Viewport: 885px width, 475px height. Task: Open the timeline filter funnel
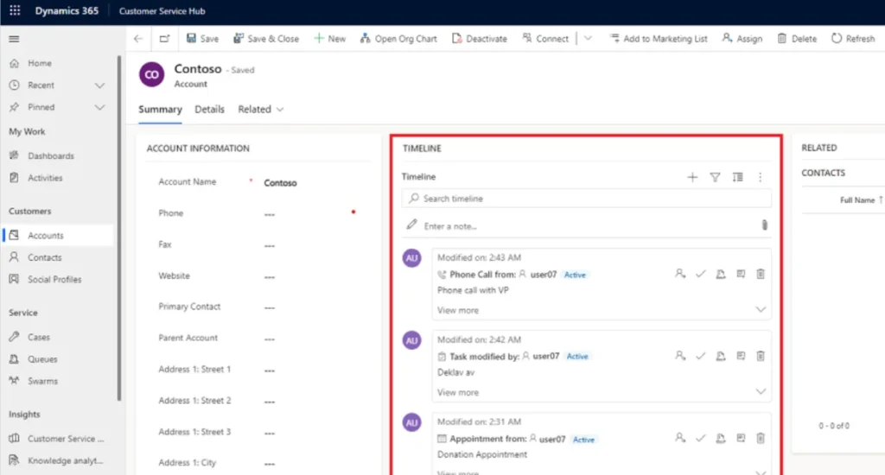(x=715, y=177)
